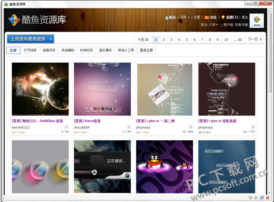Jump to last page ... 60
This screenshot has height=202, width=274.
(x=238, y=40)
